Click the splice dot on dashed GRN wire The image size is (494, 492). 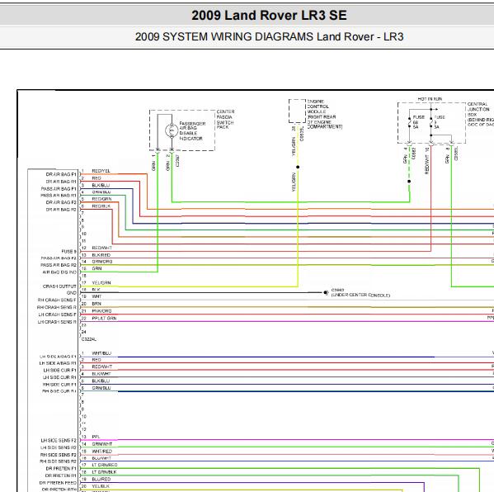click(409, 182)
